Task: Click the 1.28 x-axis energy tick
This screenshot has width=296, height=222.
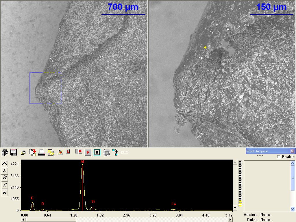Action: tap(74, 215)
